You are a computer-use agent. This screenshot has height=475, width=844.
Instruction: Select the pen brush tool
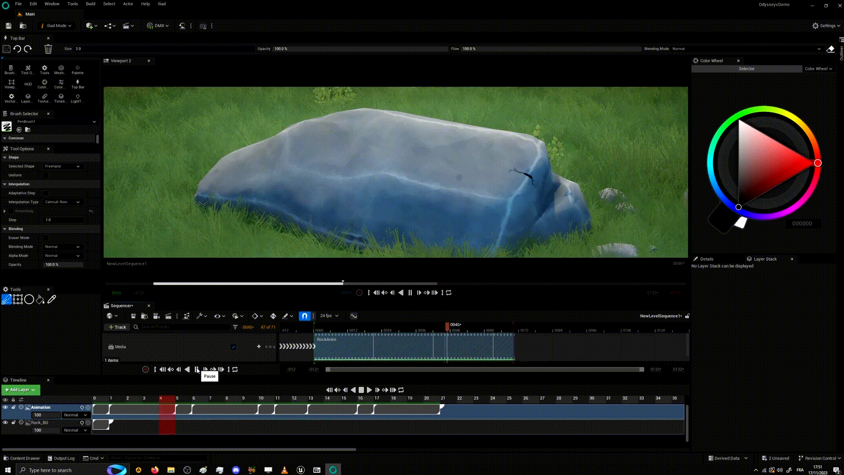7,300
